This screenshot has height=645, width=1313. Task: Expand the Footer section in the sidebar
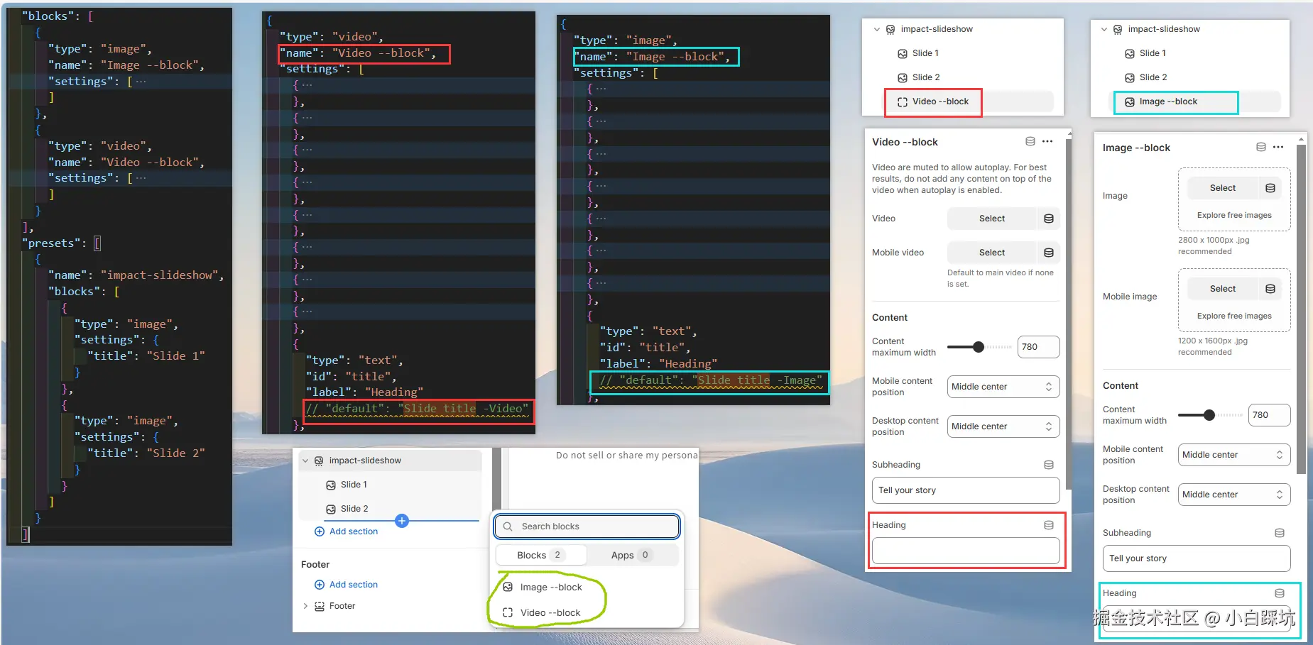[x=305, y=606]
